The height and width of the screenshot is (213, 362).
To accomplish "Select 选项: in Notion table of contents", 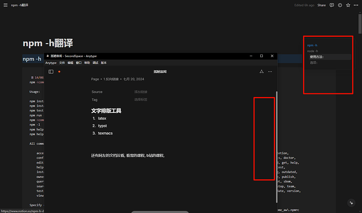I will [x=314, y=62].
